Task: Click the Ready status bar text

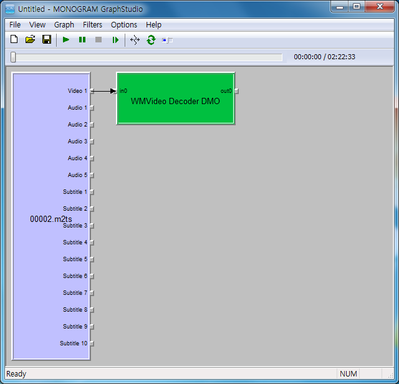Action: click(16, 374)
